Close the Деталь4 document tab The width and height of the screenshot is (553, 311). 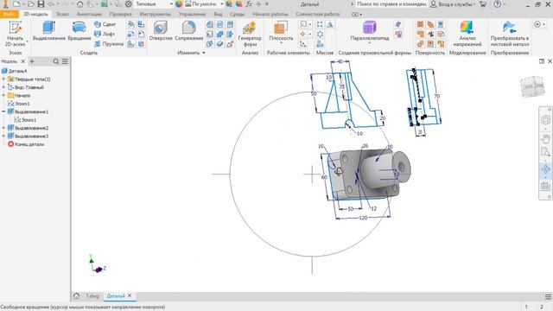(130, 295)
